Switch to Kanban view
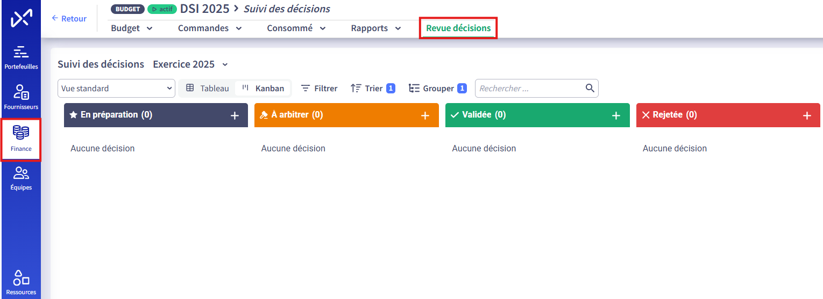 tap(263, 88)
